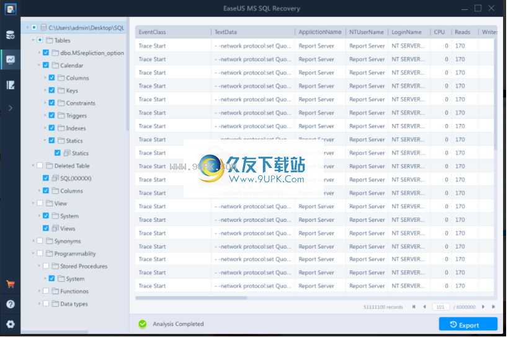Select the Indexes tree item label
The height and width of the screenshot is (337, 508).
click(76, 128)
